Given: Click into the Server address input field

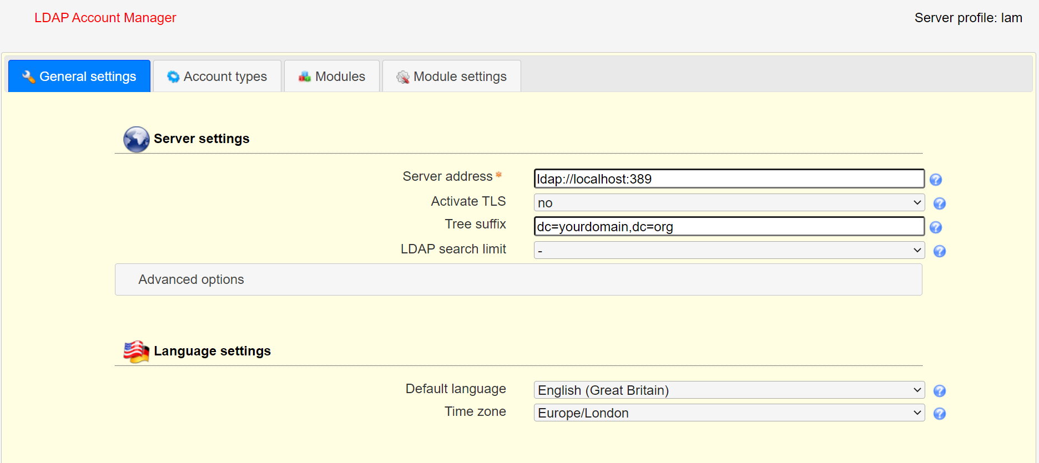Looking at the screenshot, I should point(729,179).
